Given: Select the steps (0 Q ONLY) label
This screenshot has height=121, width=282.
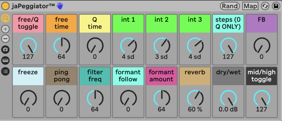Looking at the screenshot, I should click(228, 24).
